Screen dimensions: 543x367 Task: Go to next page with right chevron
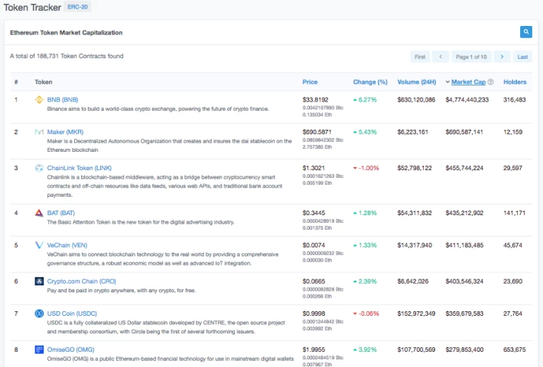502,56
